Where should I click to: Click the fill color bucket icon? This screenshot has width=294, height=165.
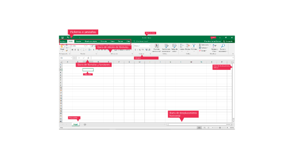coord(89,50)
